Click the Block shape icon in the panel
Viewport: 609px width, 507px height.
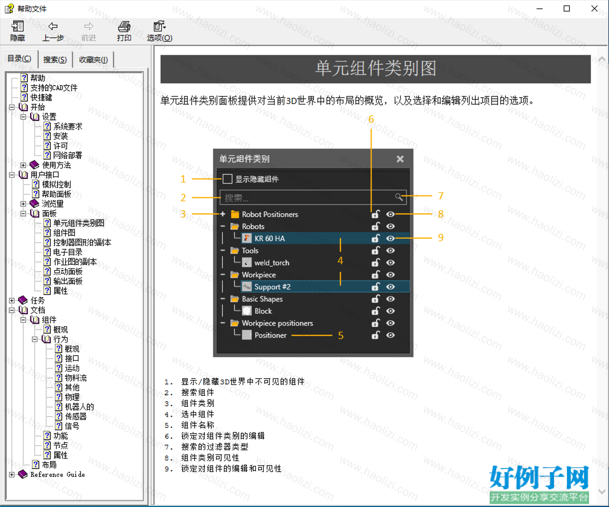[247, 311]
